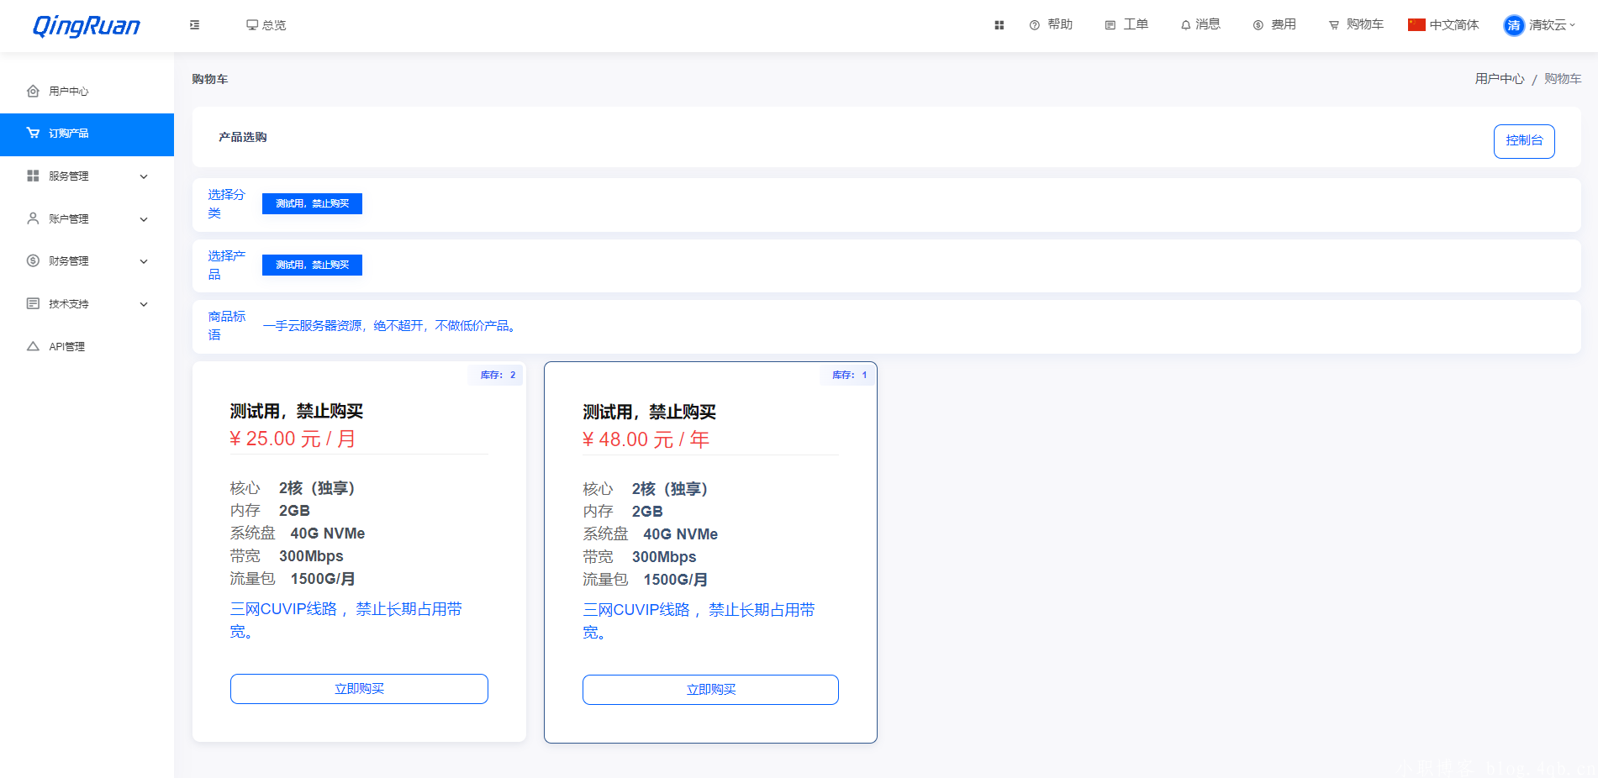Expand the 财务管理 sidebar menu
The image size is (1598, 778).
click(87, 261)
